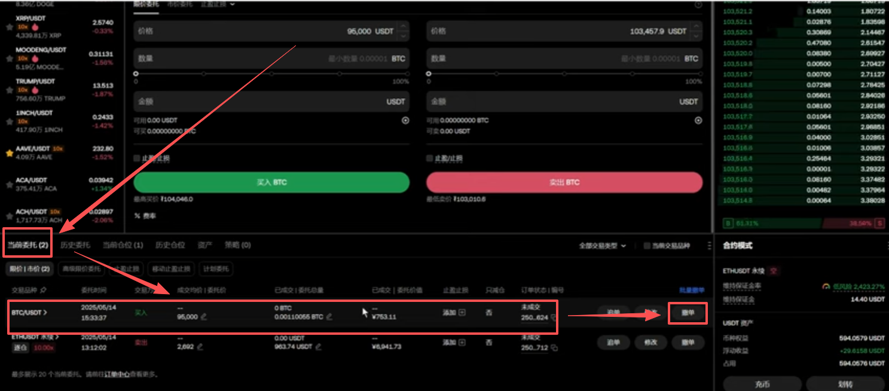Tick the current trading pair only checkbox

point(646,246)
